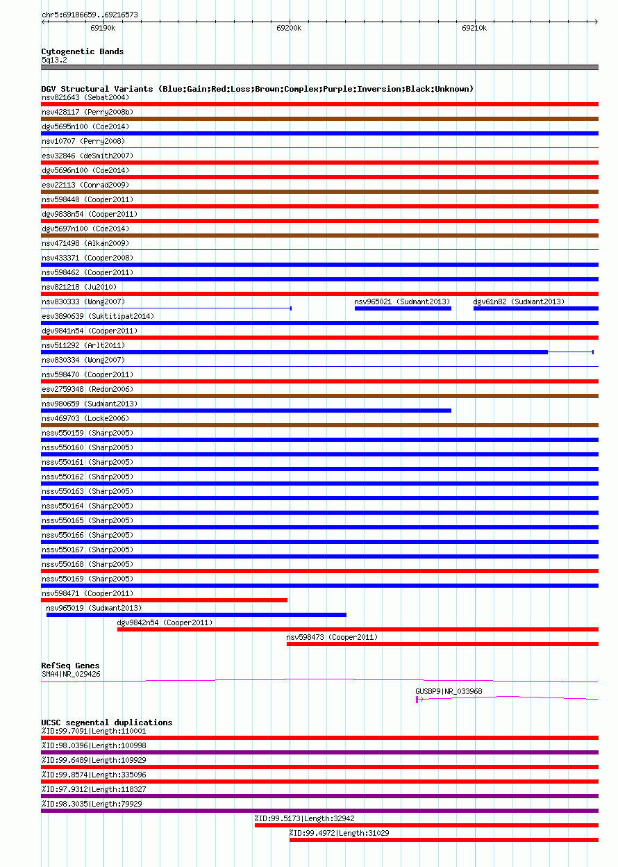Select nssv550165 (Sharp2005) label

pos(87,520)
